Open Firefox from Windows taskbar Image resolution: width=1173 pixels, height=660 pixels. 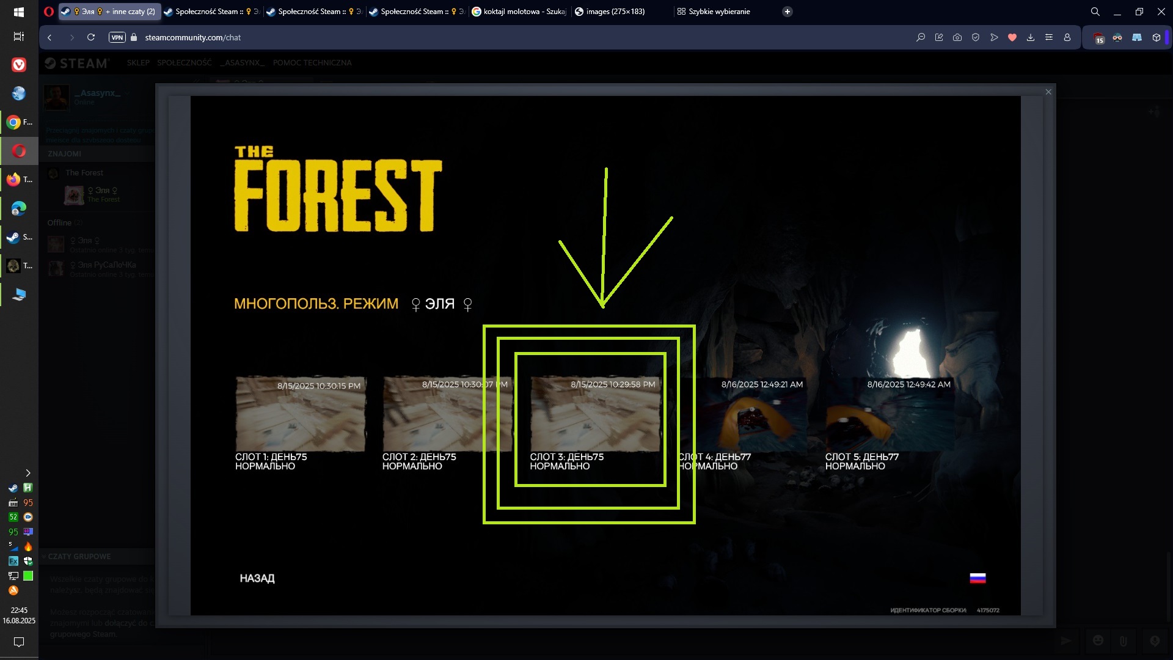(x=13, y=180)
